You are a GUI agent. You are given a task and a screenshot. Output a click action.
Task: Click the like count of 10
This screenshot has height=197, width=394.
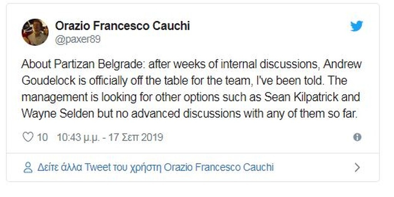pyautogui.click(x=42, y=137)
